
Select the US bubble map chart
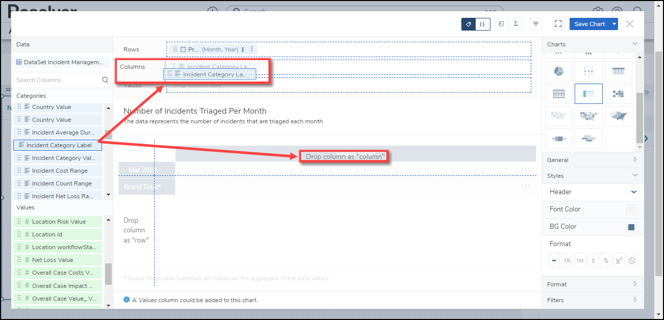tap(588, 116)
